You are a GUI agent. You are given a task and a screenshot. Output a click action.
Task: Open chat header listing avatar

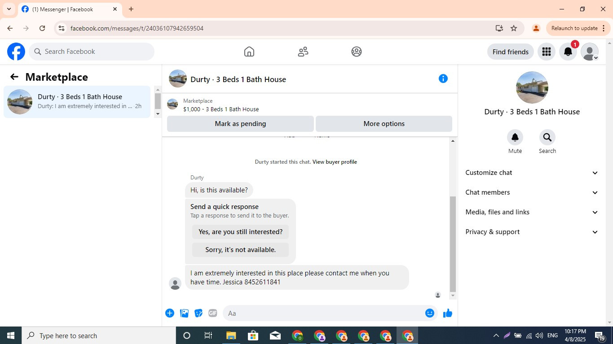click(x=178, y=78)
